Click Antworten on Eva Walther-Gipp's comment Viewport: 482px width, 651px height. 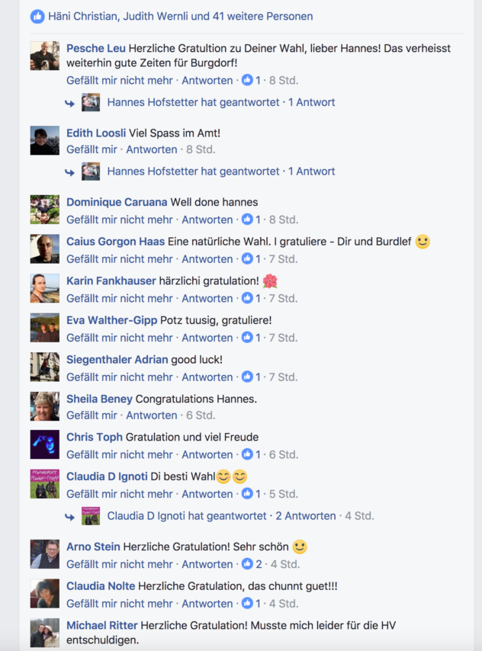207,338
